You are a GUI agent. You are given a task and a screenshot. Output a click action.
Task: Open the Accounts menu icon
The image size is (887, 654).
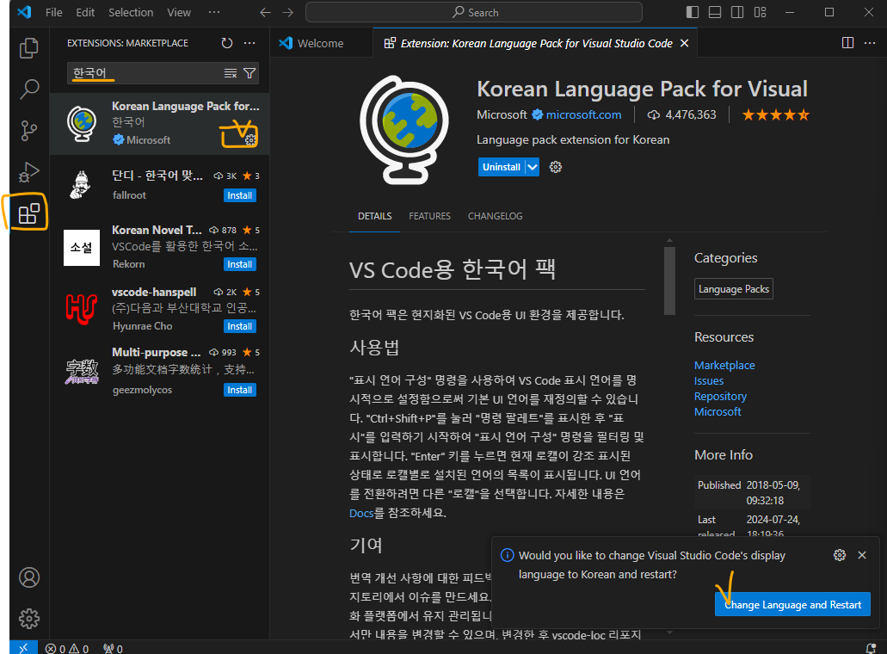(29, 577)
